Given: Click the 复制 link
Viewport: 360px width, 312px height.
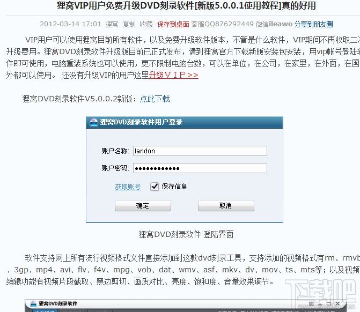Looking at the screenshot, I should point(129,24).
